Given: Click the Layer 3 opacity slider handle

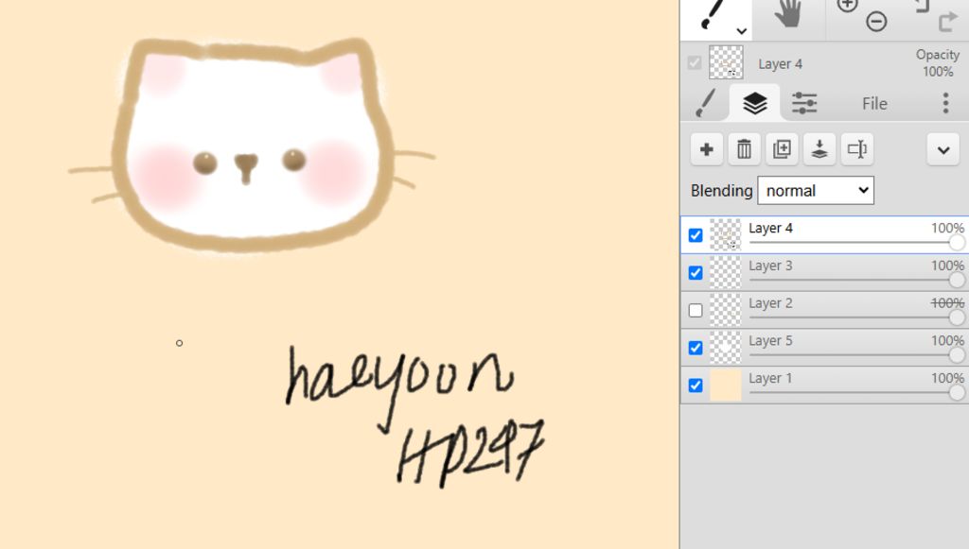Looking at the screenshot, I should [x=957, y=281].
